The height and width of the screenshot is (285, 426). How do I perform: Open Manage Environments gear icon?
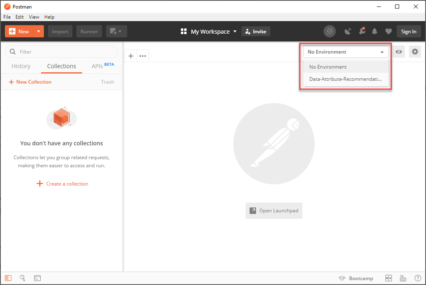click(415, 52)
